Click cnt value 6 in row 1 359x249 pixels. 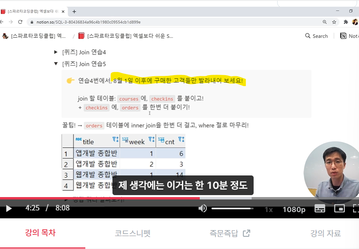tap(181, 153)
